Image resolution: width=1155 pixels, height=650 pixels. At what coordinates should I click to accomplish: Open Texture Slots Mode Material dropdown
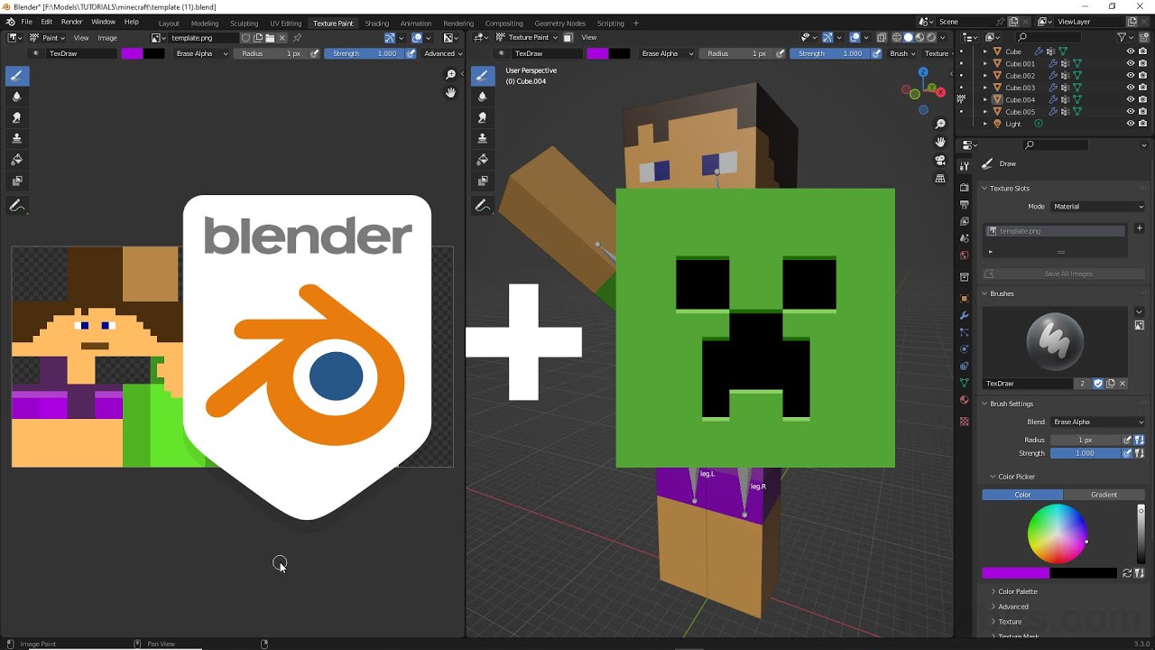pyautogui.click(x=1097, y=207)
